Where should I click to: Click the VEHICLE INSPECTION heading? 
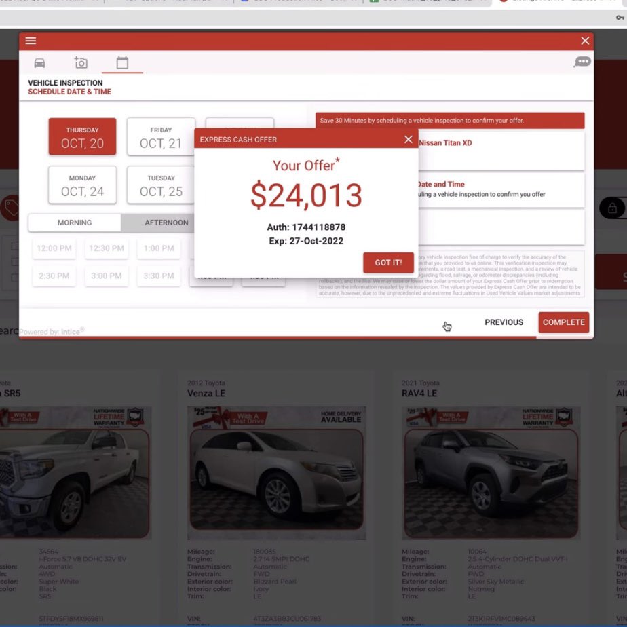tap(65, 83)
